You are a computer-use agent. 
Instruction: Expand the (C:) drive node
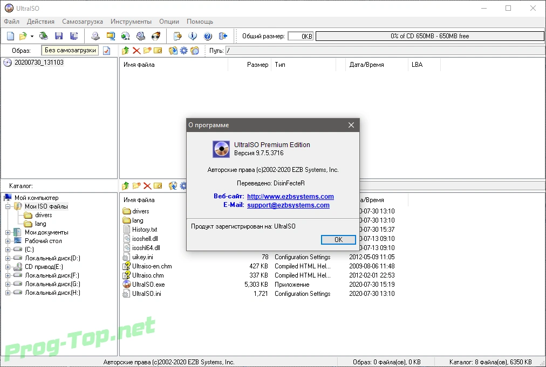point(8,250)
